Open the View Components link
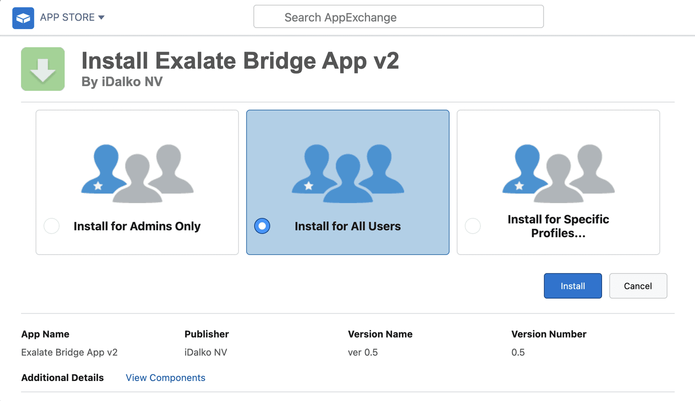 [x=165, y=378]
